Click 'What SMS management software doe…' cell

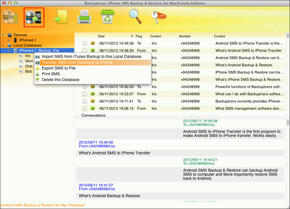tap(249, 109)
